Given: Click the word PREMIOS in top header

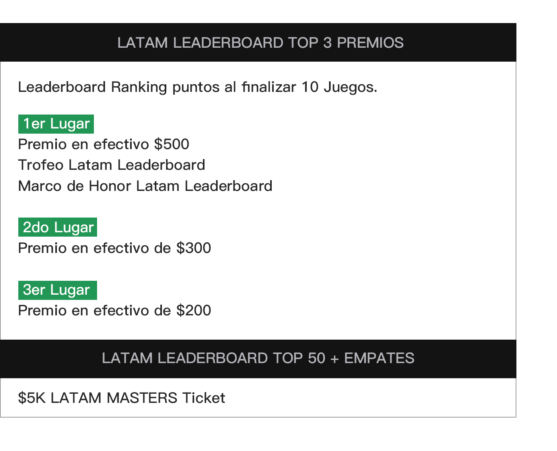Looking at the screenshot, I should [x=370, y=43].
